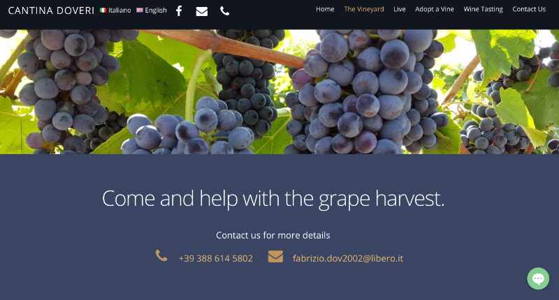Click the envelope email icon in the header
This screenshot has height=300, width=559.
click(202, 11)
